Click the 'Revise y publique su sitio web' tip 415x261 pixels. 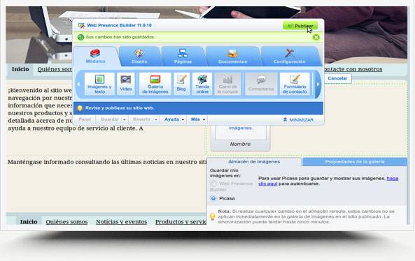(x=120, y=108)
